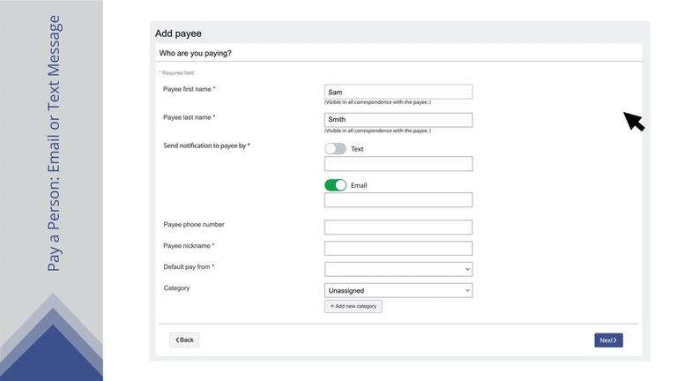Click the Add new category button
Image resolution: width=677 pixels, height=381 pixels.
pos(353,306)
